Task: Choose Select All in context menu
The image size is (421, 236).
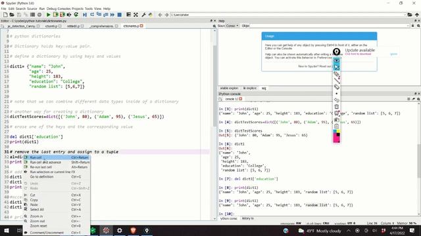Action: click(x=57, y=210)
